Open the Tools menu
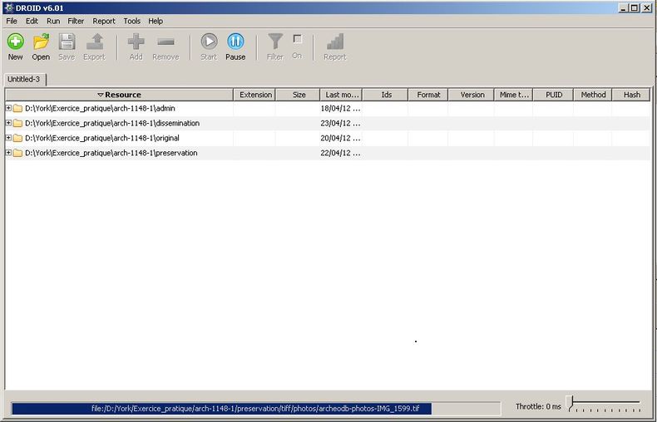The width and height of the screenshot is (657, 422). 132,21
